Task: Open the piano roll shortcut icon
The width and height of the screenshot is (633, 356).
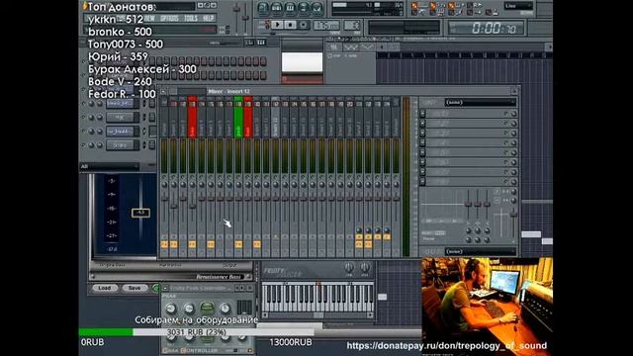Action: click(290, 7)
